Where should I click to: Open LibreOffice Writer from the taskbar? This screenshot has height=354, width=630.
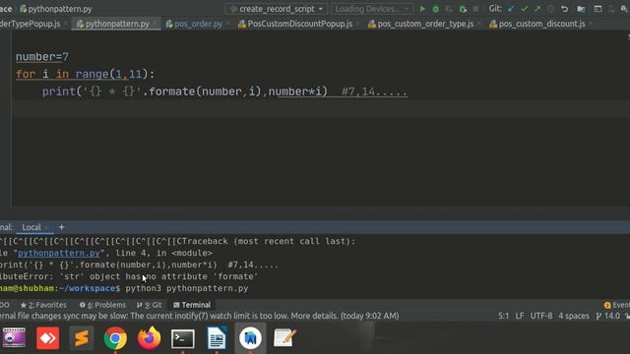217,338
